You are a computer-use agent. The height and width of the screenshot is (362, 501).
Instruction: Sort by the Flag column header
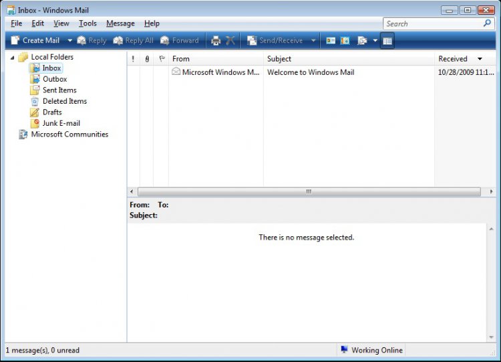162,59
